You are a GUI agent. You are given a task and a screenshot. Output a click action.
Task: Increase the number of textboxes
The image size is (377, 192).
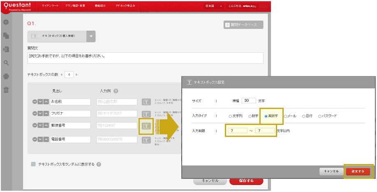pyautogui.click(x=77, y=75)
